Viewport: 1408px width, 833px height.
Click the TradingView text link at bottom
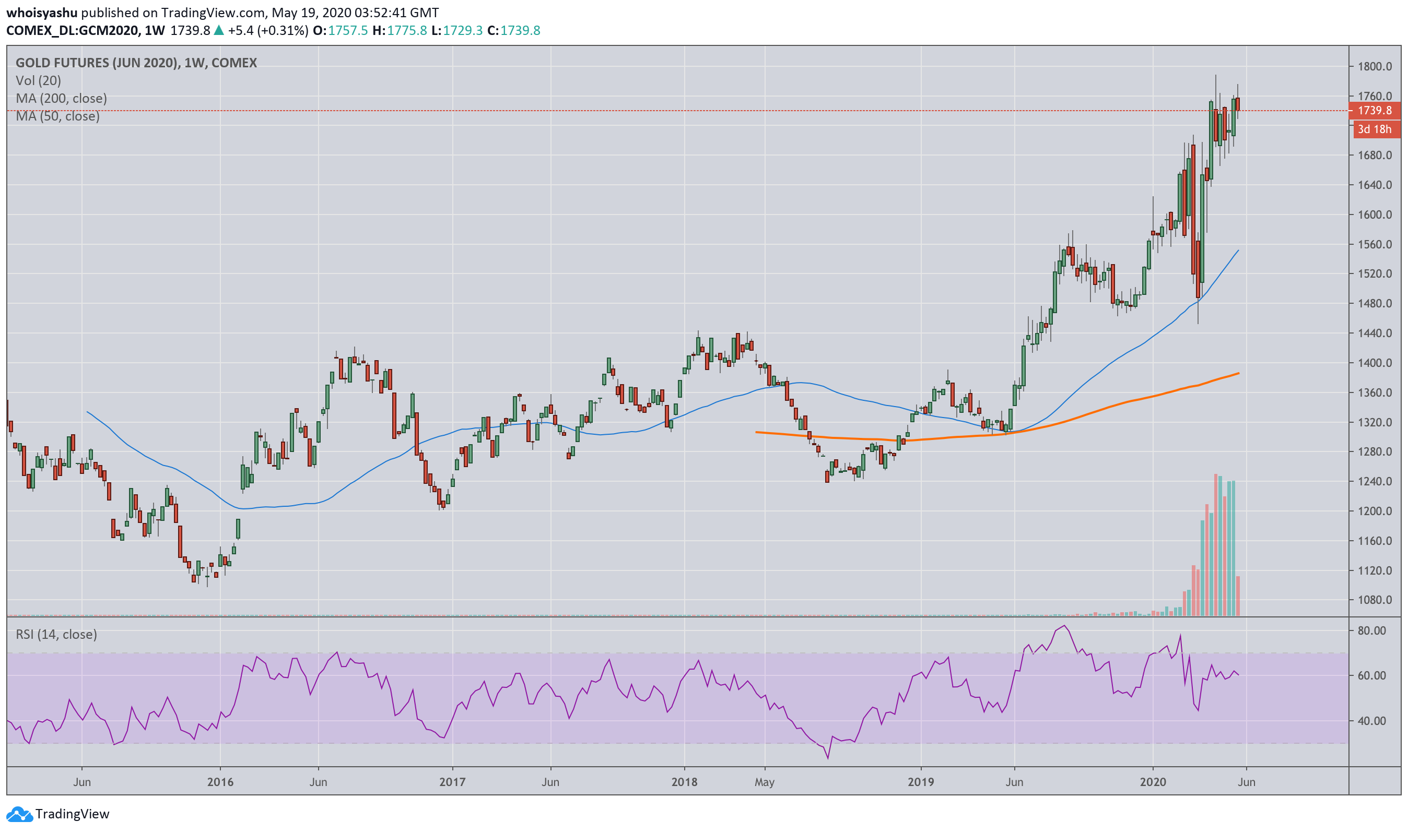point(72,814)
